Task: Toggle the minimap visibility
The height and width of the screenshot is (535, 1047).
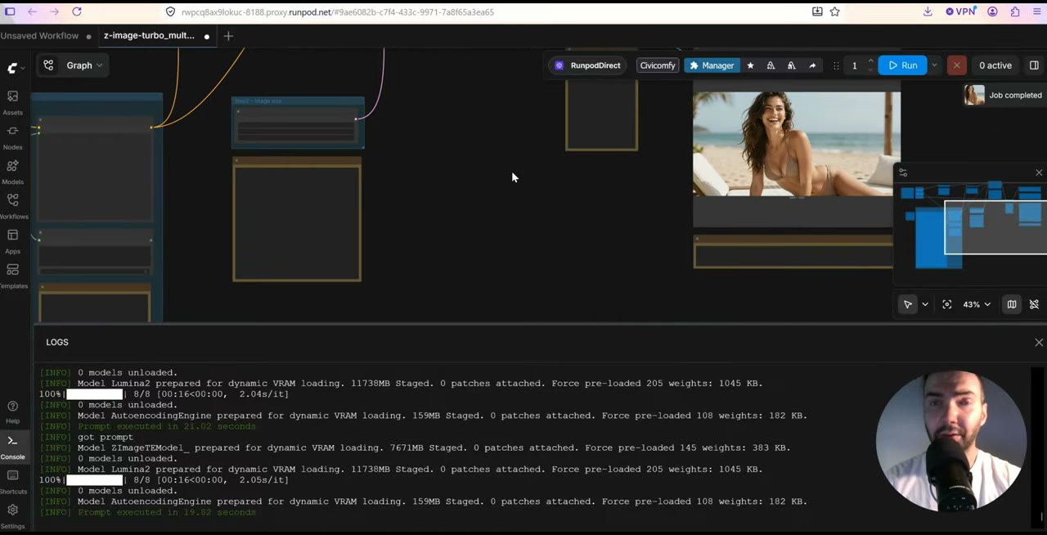Action: pyautogui.click(x=1012, y=304)
